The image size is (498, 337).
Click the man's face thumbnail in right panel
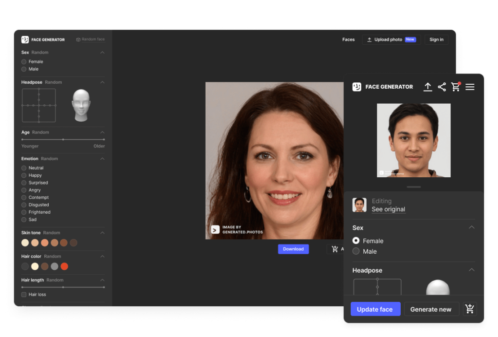pyautogui.click(x=414, y=140)
